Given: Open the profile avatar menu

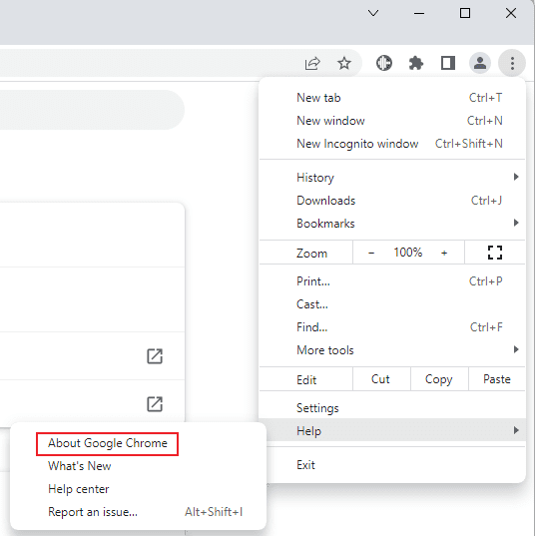Looking at the screenshot, I should [480, 63].
